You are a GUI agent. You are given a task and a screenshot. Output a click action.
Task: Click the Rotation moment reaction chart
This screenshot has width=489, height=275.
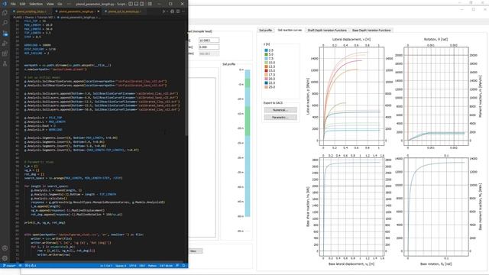[x=436, y=96]
